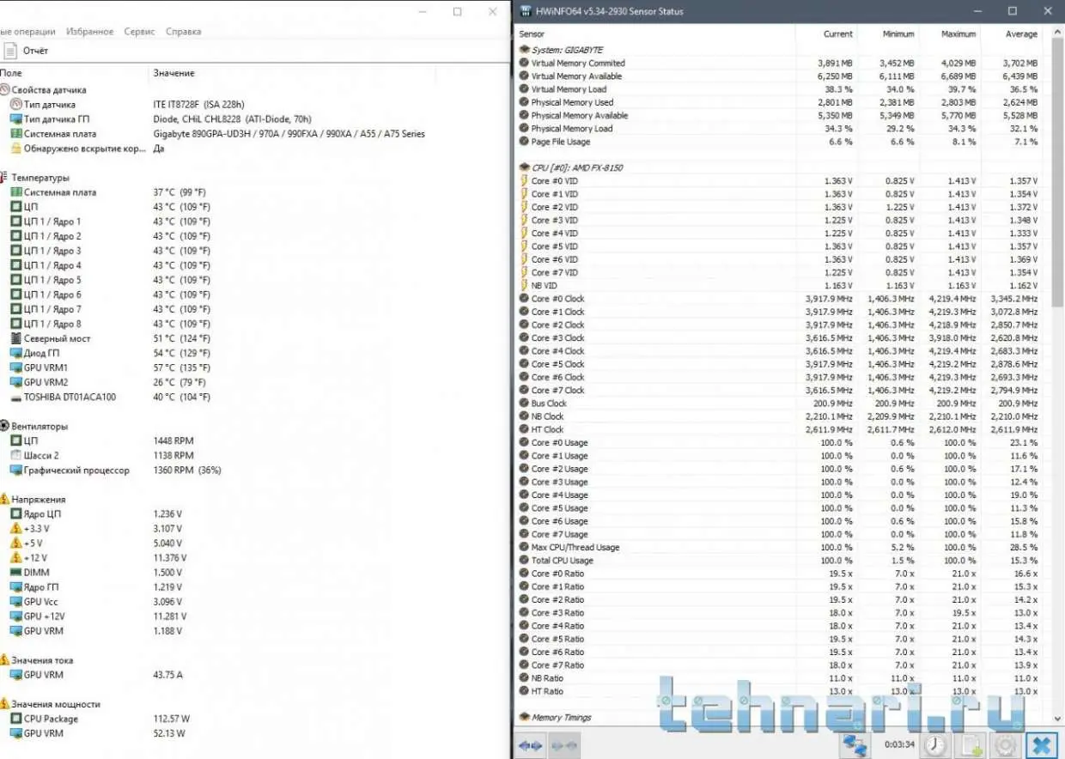
Task: Open the Справка menu
Action: point(183,32)
